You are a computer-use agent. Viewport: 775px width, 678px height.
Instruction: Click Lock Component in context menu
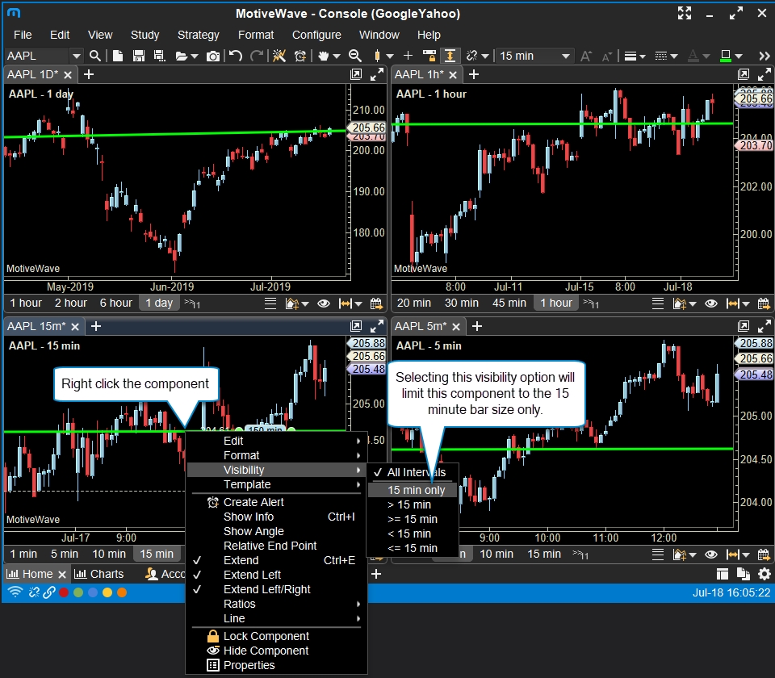pyautogui.click(x=266, y=636)
